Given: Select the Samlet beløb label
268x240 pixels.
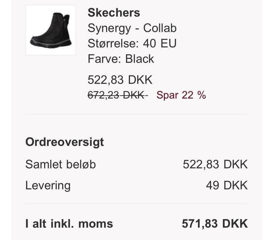Looking at the screenshot, I should click(60, 164).
